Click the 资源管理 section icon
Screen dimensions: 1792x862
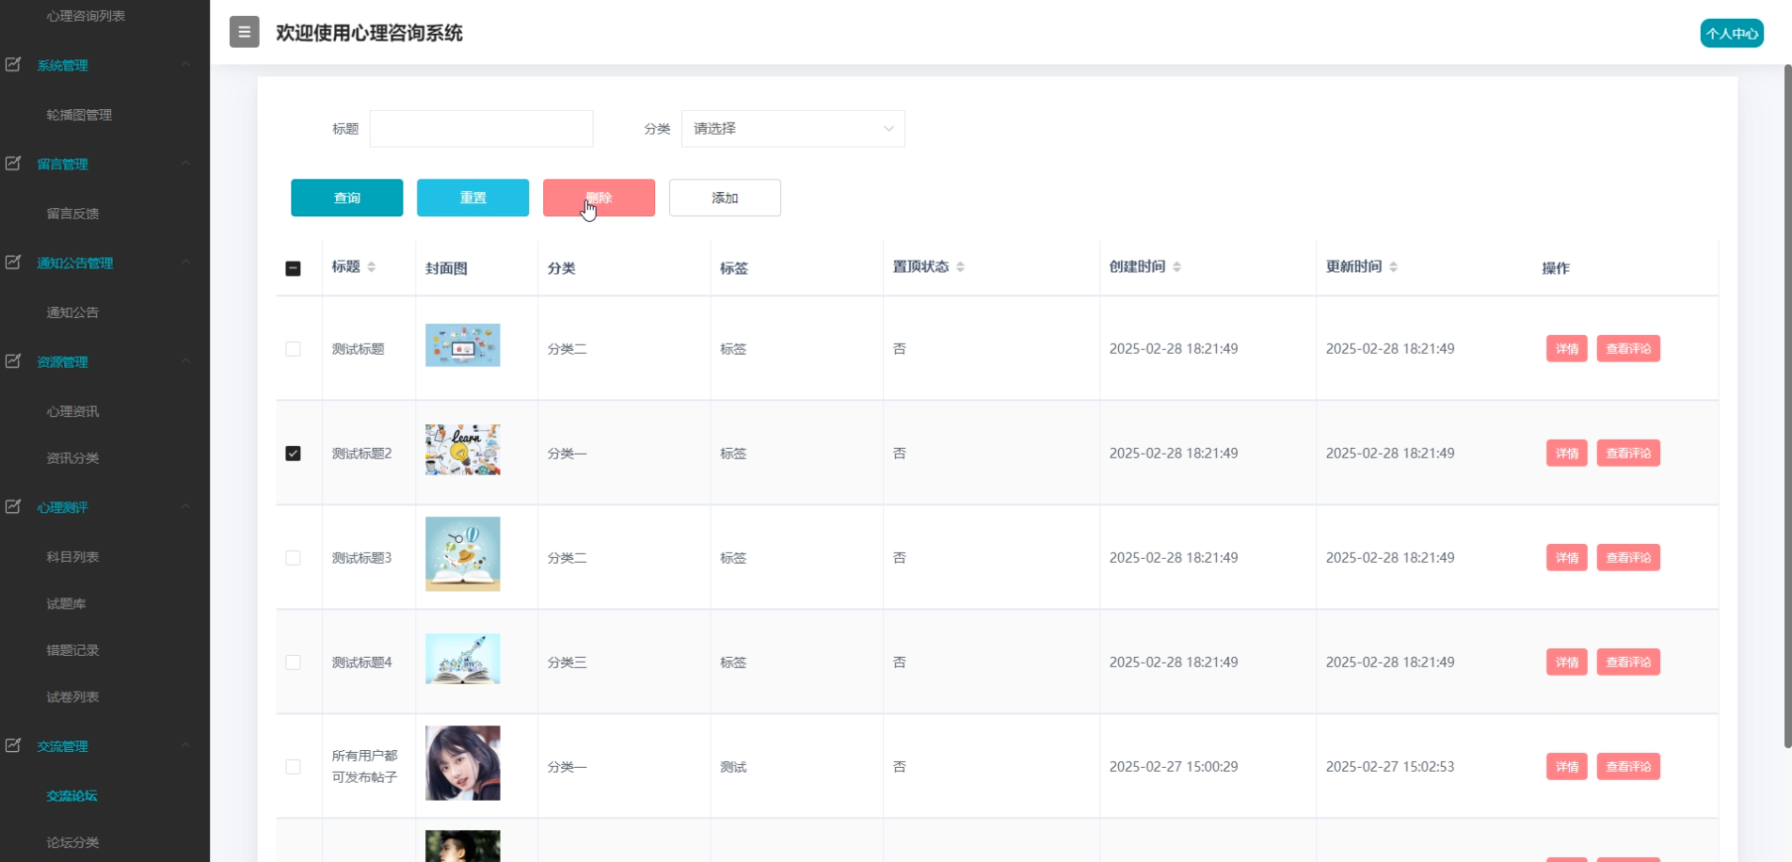coord(13,360)
